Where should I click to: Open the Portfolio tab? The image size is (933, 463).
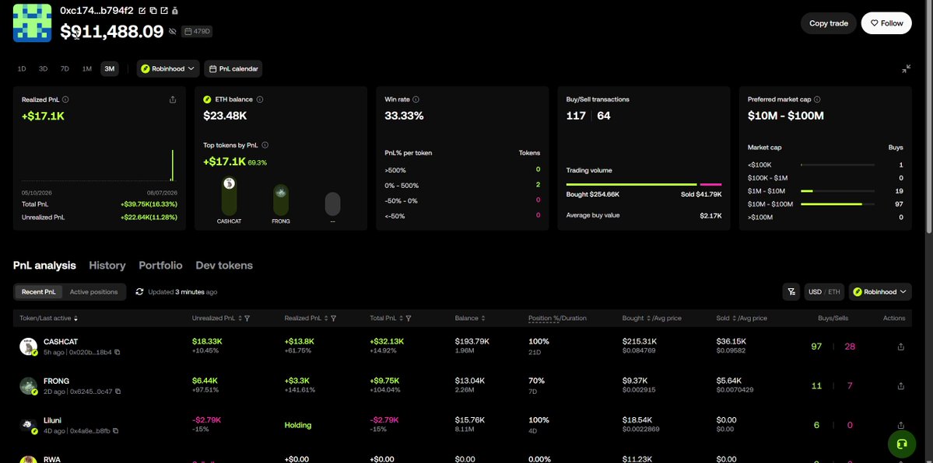click(160, 266)
